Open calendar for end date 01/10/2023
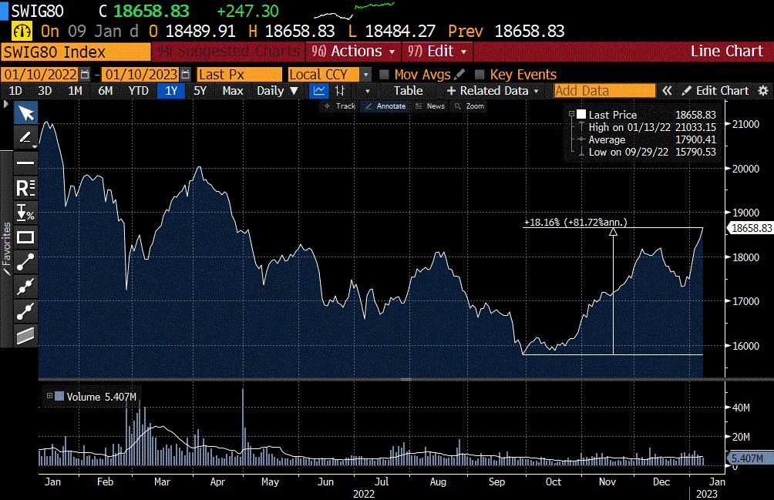The image size is (774, 500). [x=186, y=75]
